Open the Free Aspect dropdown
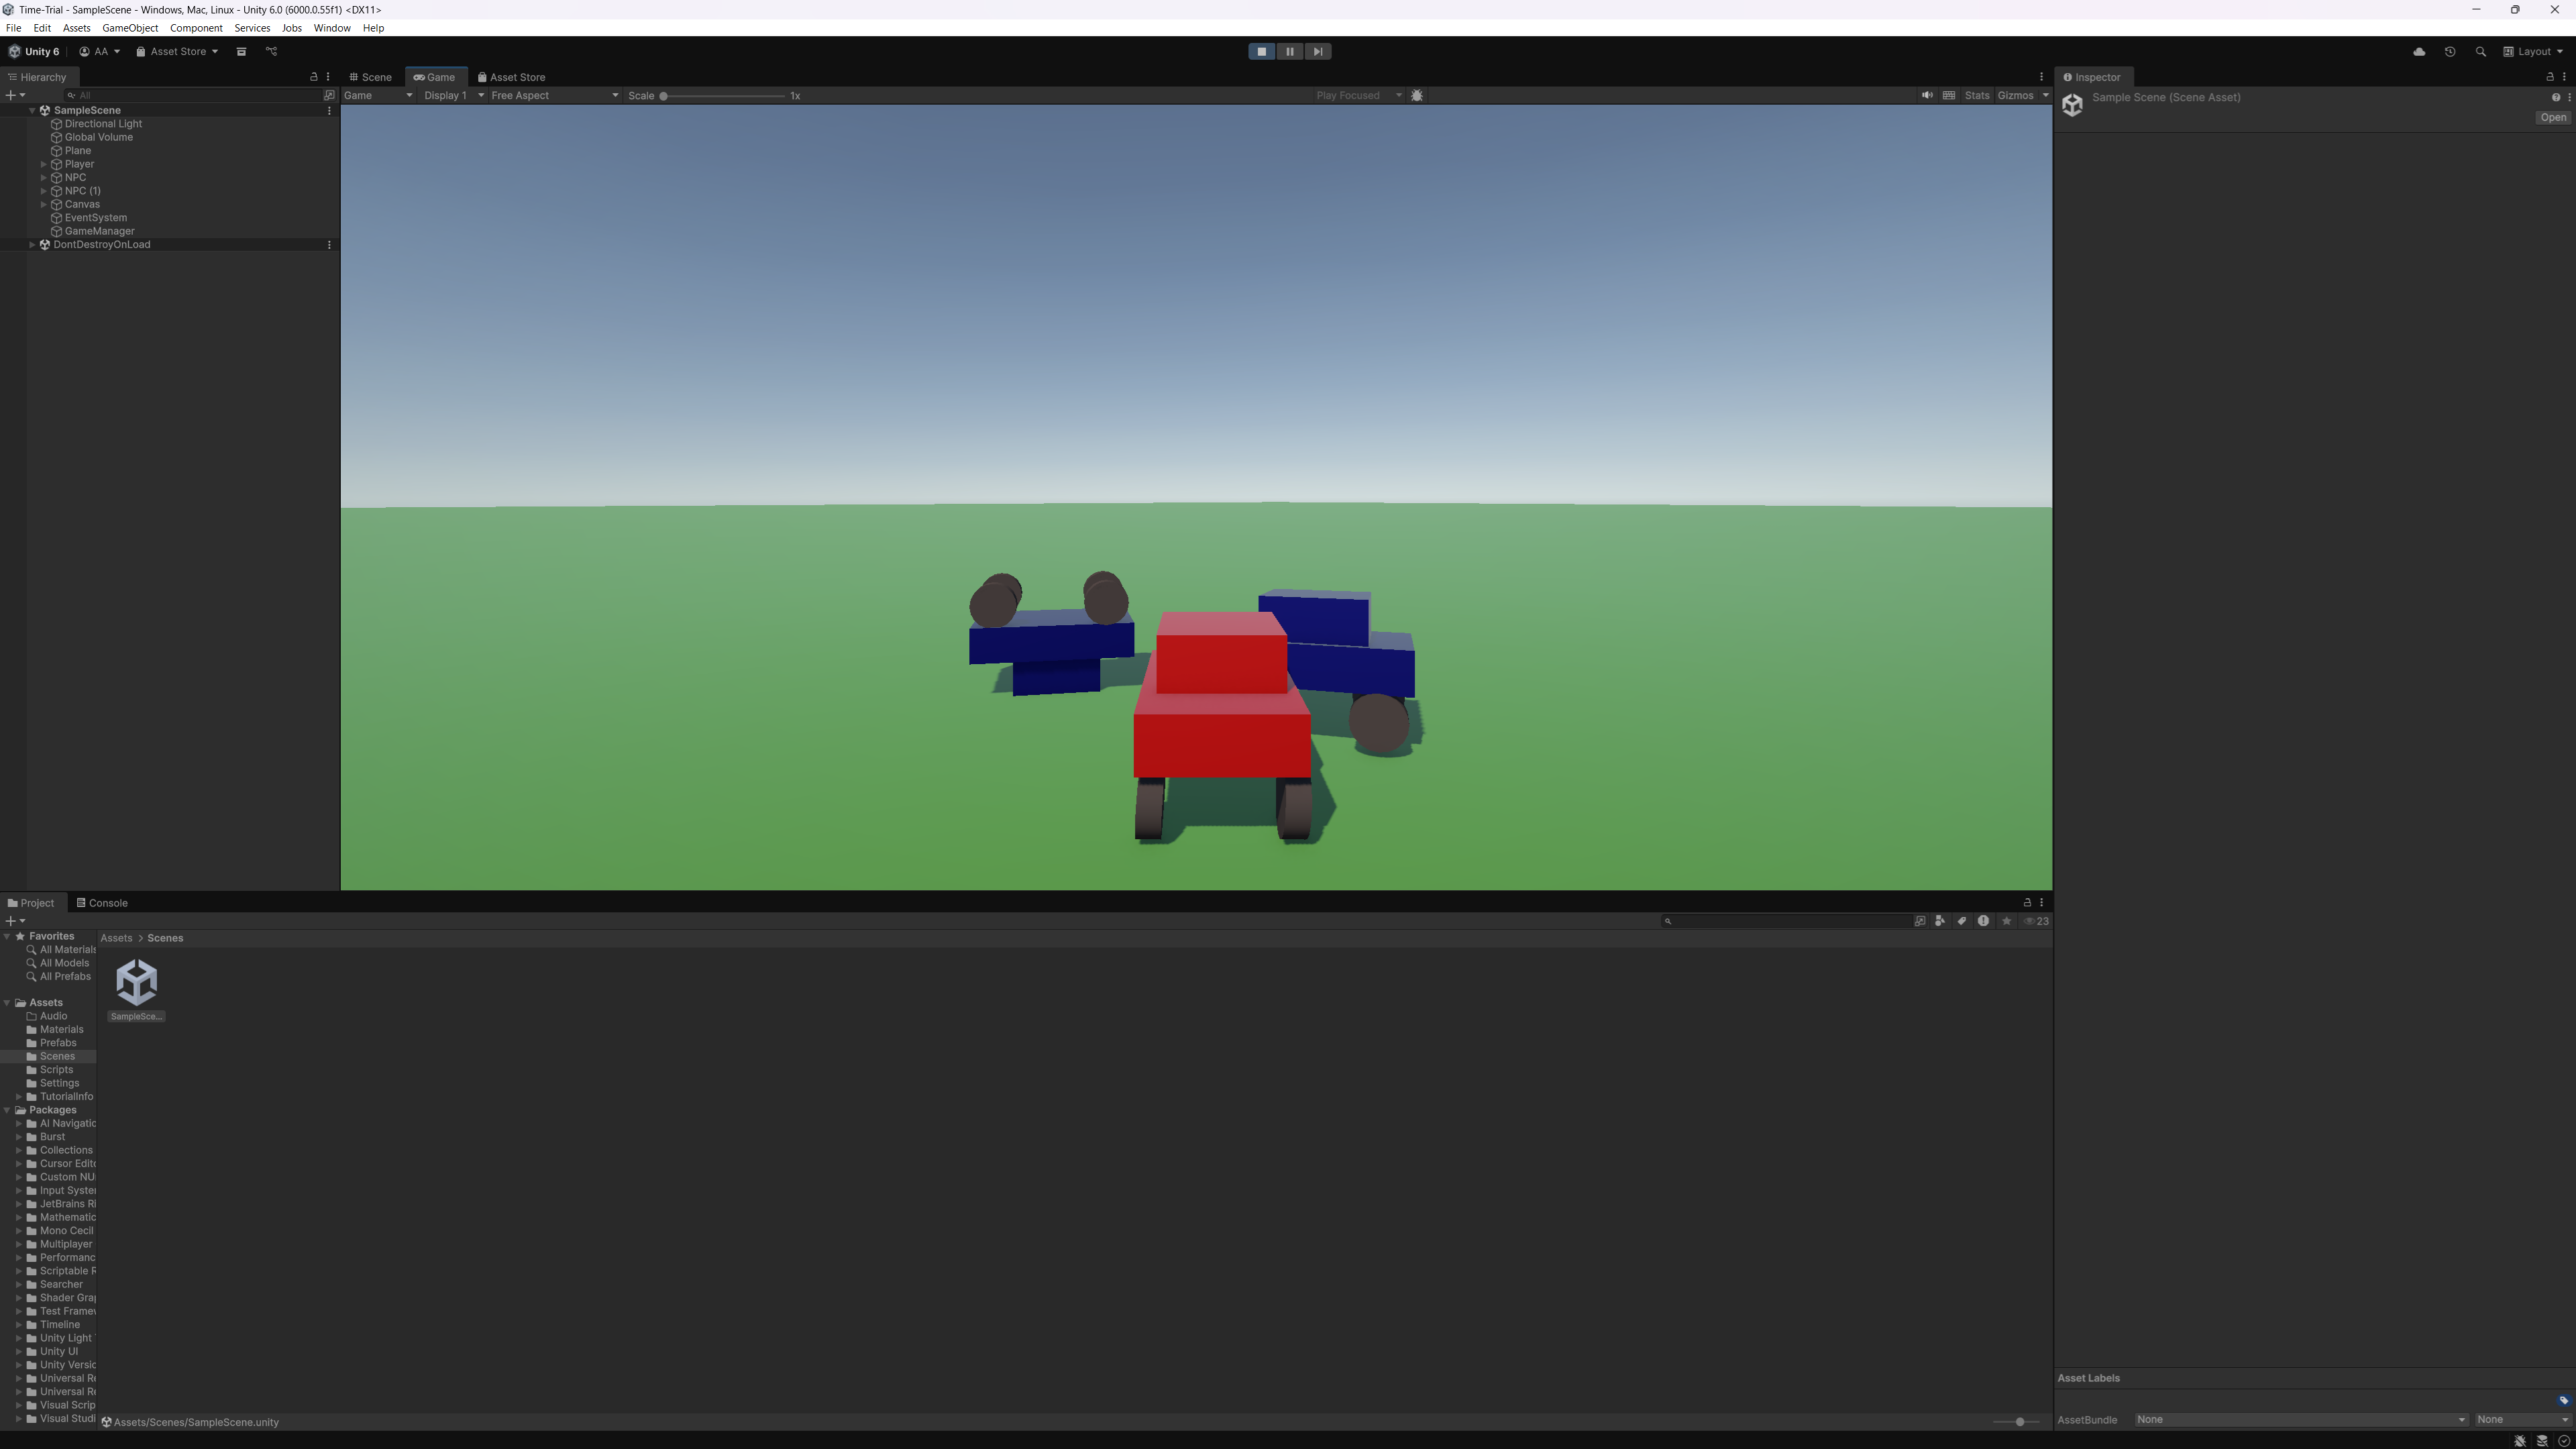Viewport: 2576px width, 1449px height. [554, 96]
